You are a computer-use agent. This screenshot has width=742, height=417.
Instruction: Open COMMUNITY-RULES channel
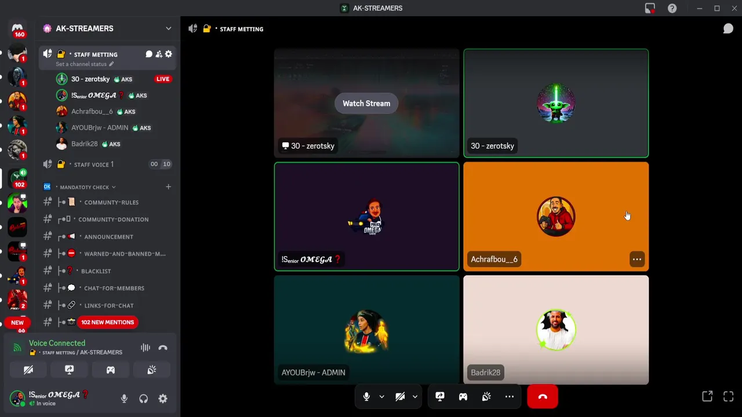pos(108,202)
